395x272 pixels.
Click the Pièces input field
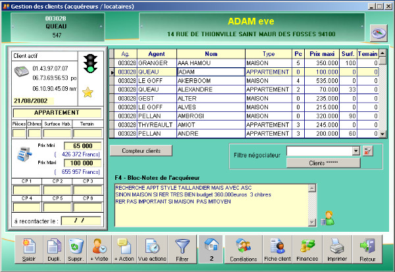[19, 133]
